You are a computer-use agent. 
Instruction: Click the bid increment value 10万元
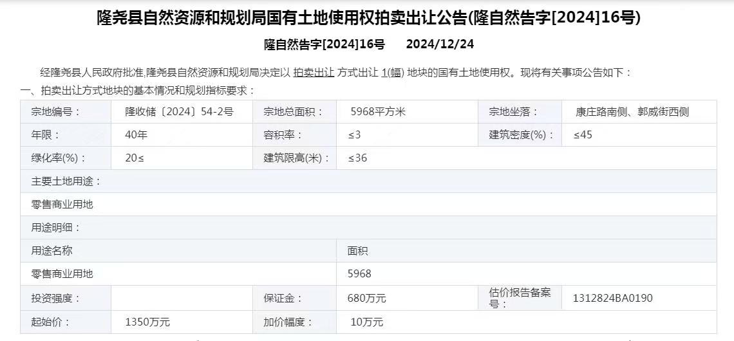pos(366,322)
